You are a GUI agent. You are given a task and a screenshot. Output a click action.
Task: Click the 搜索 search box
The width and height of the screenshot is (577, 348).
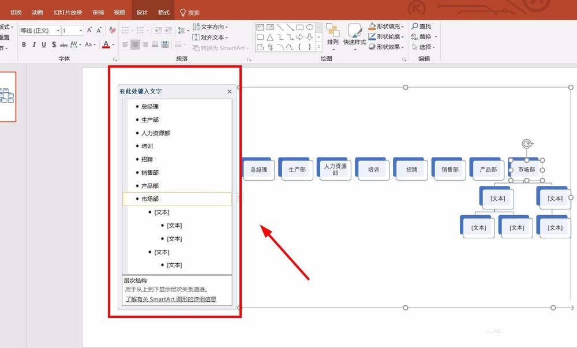pos(189,13)
